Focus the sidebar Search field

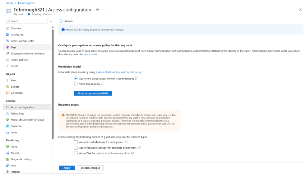(27, 21)
